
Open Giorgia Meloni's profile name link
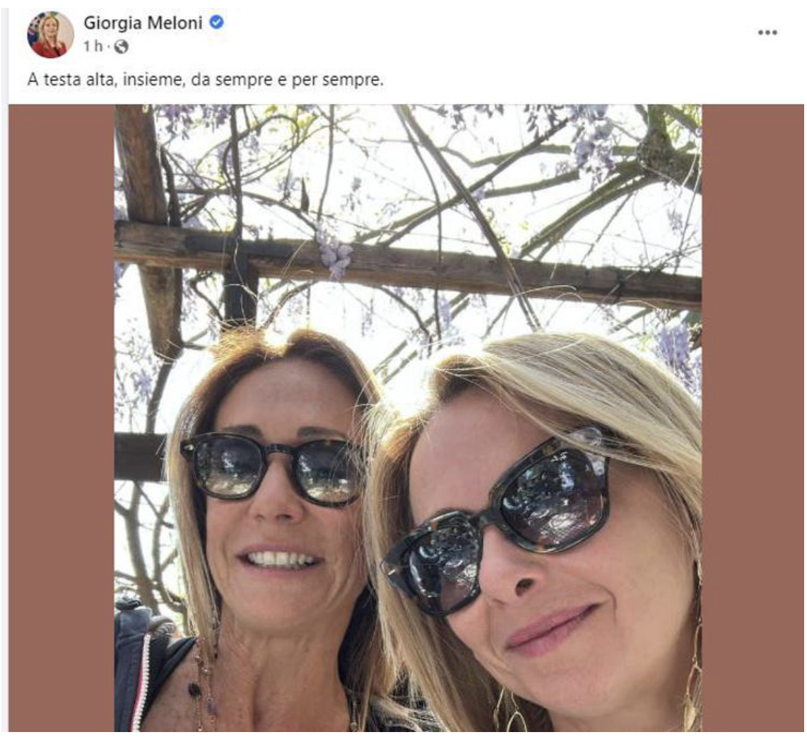pos(143,23)
